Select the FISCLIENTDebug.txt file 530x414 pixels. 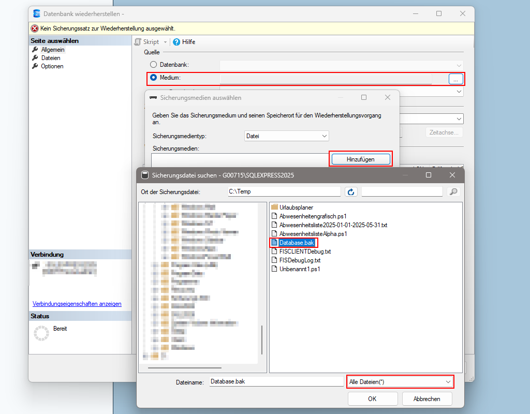pyautogui.click(x=304, y=251)
